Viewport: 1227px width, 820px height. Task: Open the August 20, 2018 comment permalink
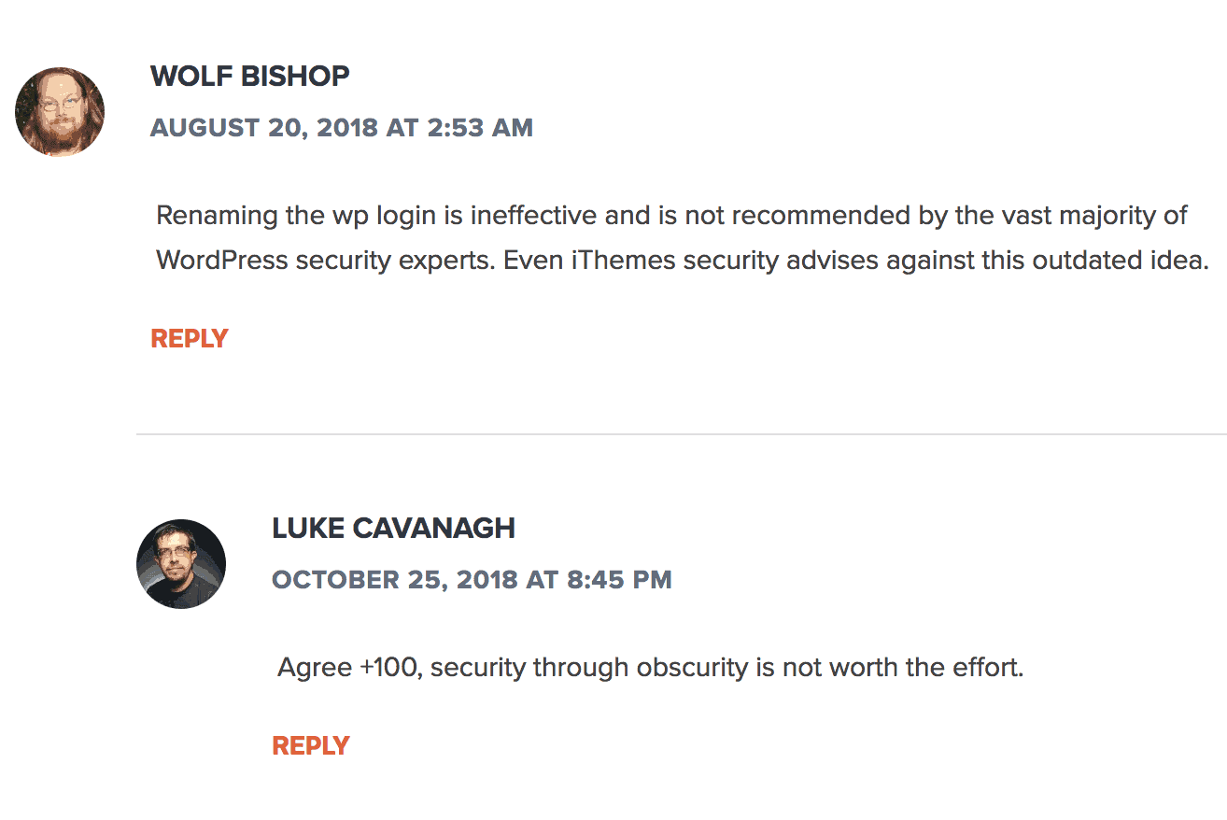tap(342, 128)
